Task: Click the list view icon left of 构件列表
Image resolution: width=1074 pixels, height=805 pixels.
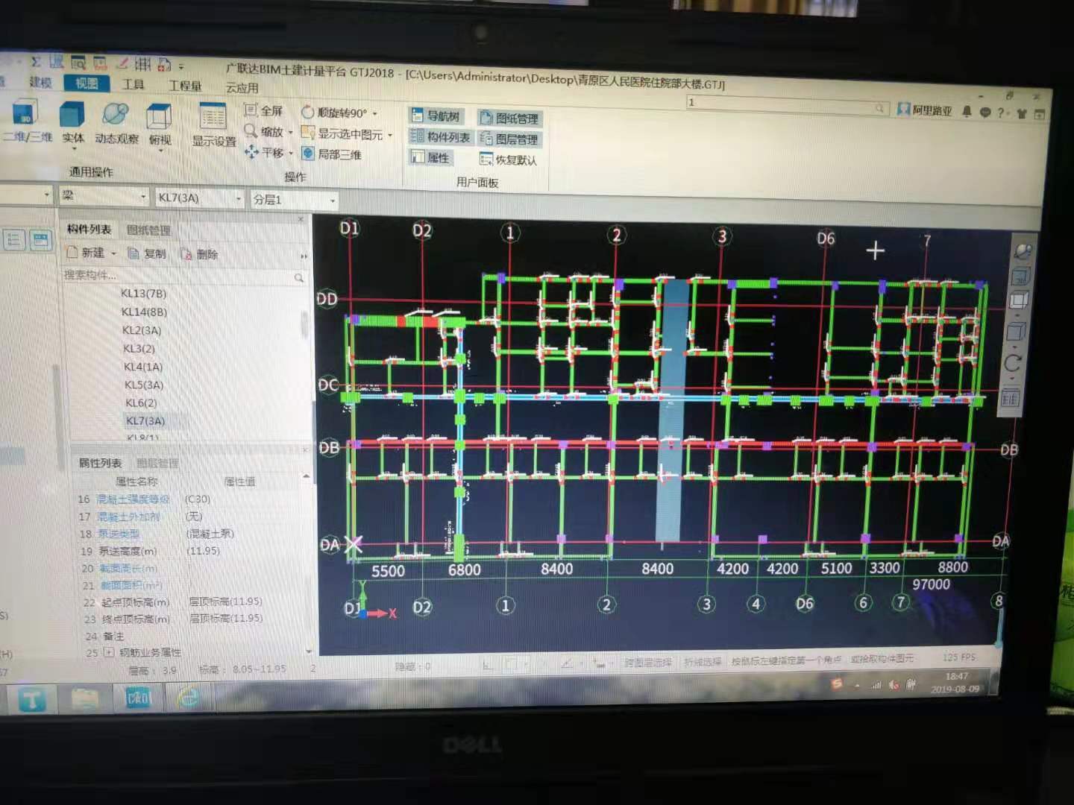Action: coord(13,239)
